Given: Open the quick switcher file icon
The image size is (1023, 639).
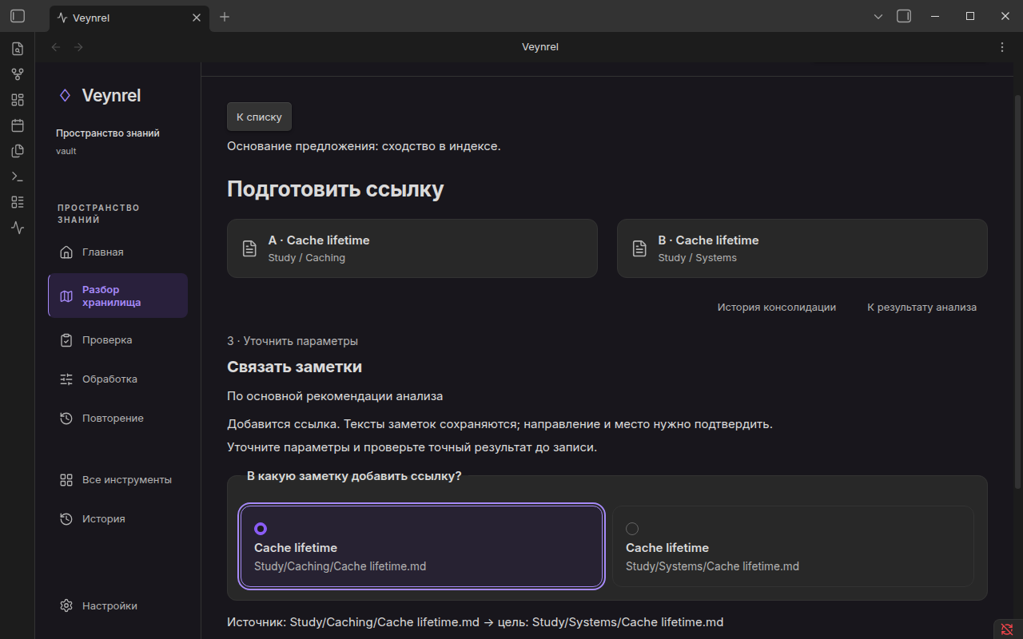Looking at the screenshot, I should tap(18, 49).
